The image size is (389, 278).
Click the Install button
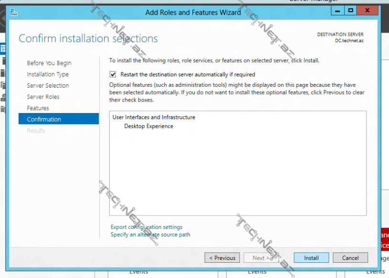click(x=311, y=257)
